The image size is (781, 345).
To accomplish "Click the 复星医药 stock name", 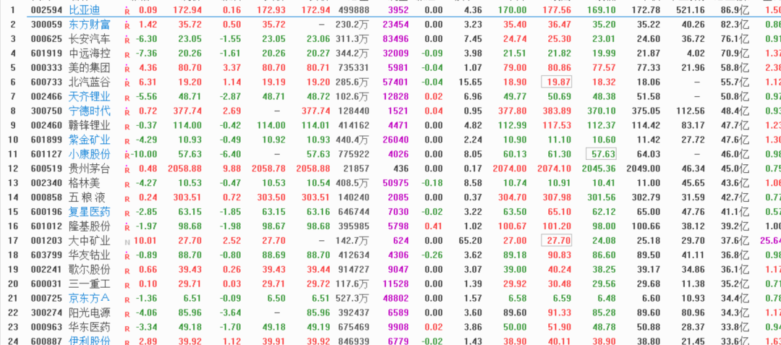I will (90, 212).
